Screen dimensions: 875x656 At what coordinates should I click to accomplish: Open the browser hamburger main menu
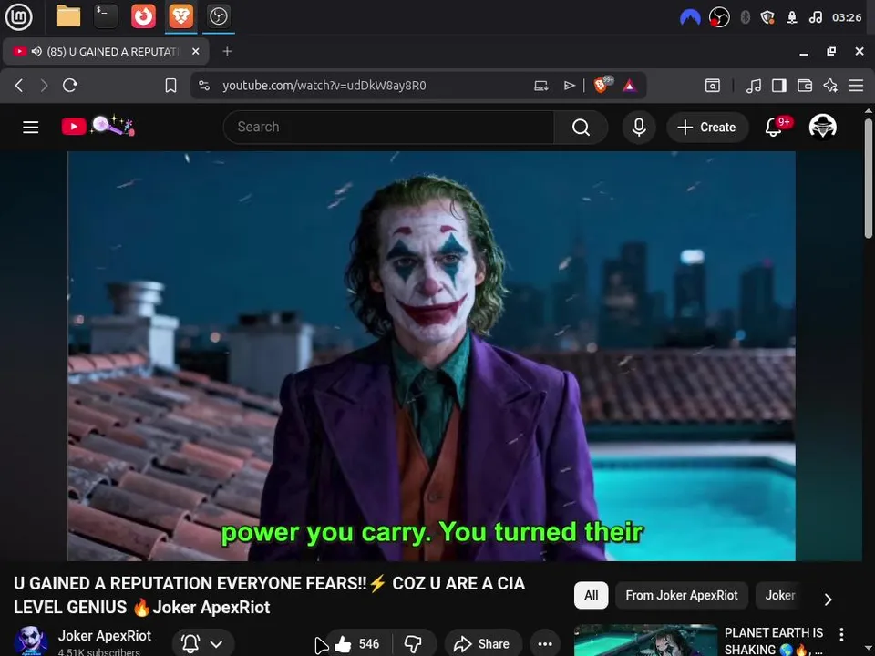(x=856, y=86)
